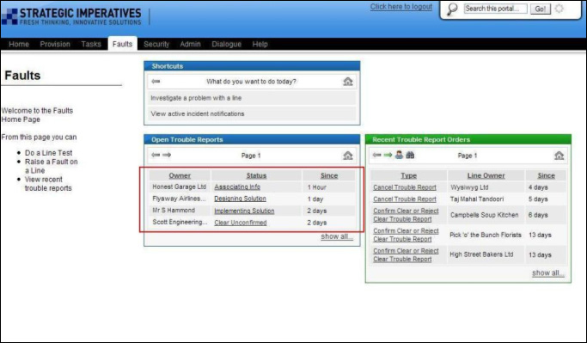
Task: Click 'Honest Garage Ltd' owner cell
Action: click(x=180, y=187)
